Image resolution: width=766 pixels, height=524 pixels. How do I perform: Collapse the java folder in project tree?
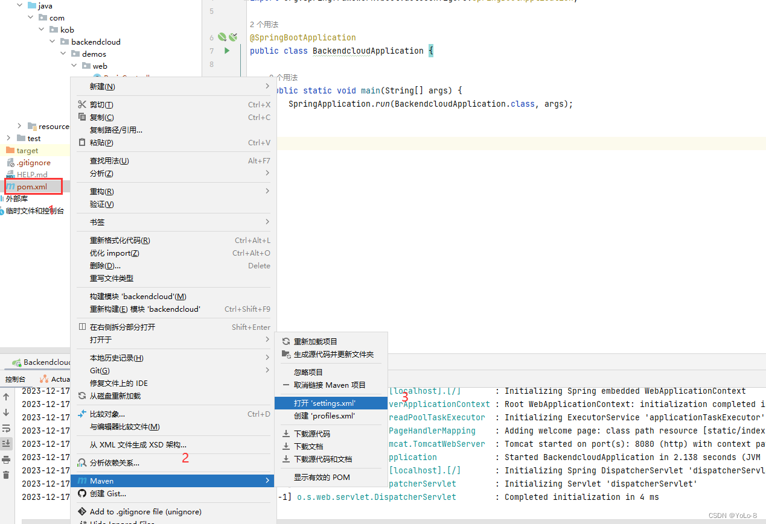coord(19,5)
